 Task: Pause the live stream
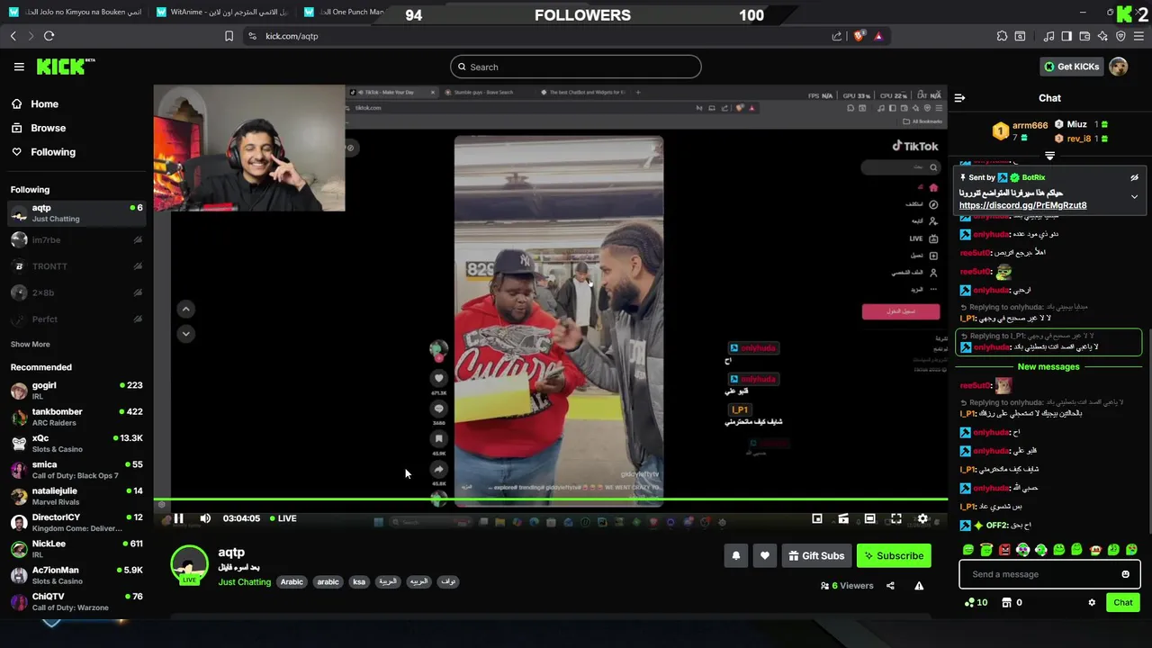pos(178,518)
